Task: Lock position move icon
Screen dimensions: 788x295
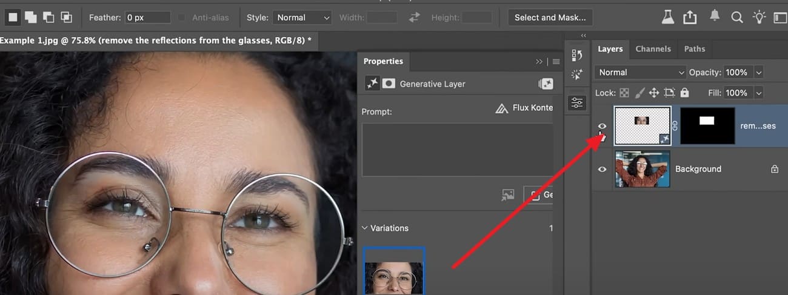Action: (x=654, y=93)
